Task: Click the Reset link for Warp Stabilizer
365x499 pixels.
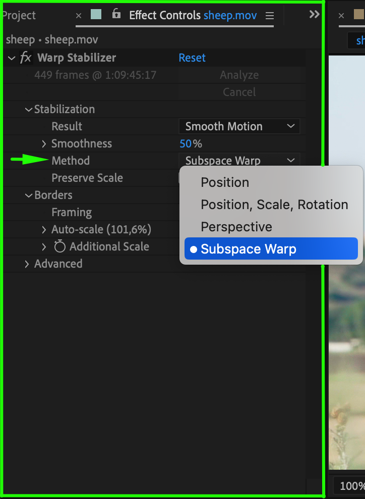Action: pyautogui.click(x=192, y=58)
